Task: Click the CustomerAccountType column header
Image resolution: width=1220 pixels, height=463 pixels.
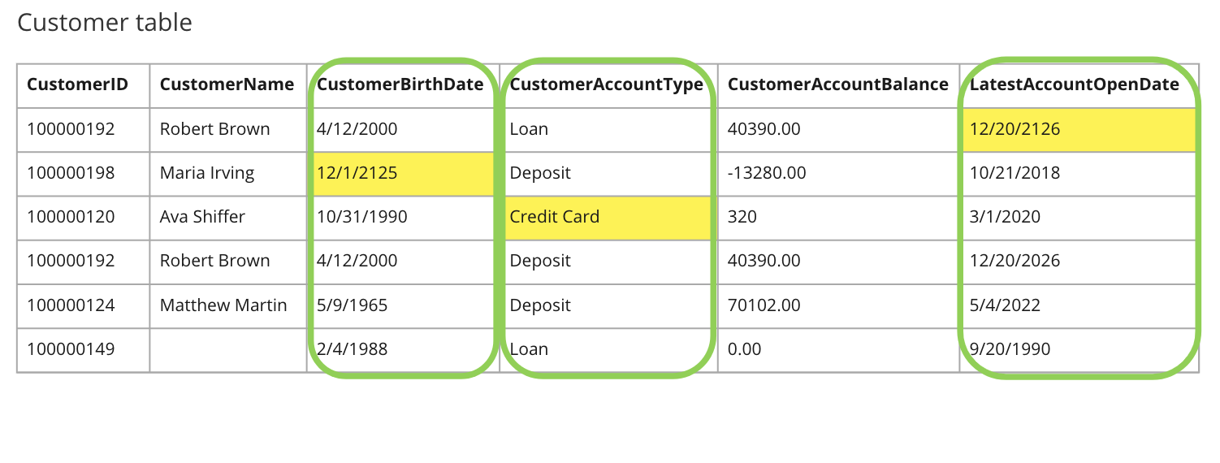Action: [606, 84]
